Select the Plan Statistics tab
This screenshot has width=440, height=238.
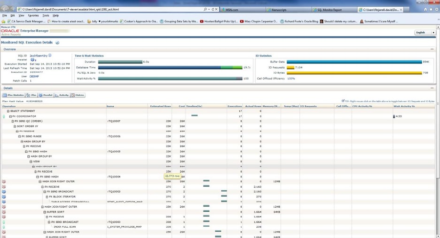(x=14, y=95)
